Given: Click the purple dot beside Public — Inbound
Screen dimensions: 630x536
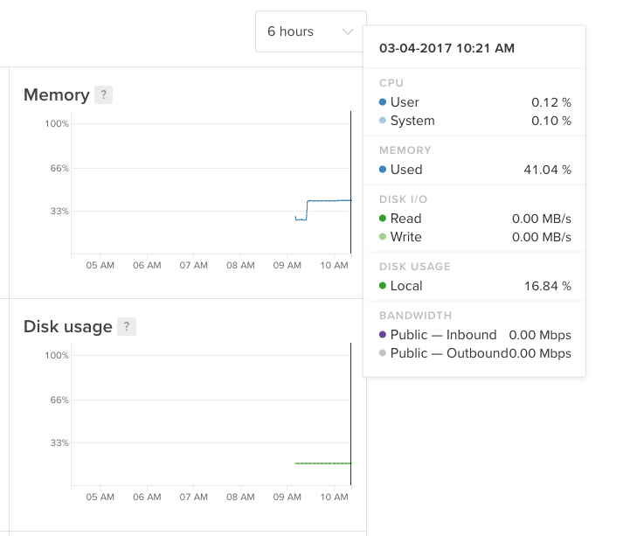Looking at the screenshot, I should 383,335.
